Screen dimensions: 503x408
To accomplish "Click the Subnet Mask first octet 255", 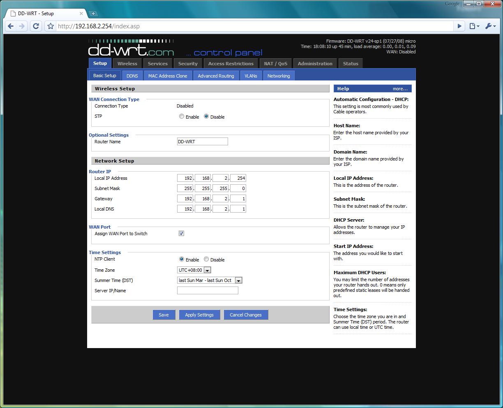I will pos(185,188).
